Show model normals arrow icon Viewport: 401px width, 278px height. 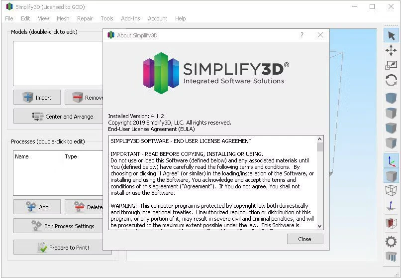(x=391, y=206)
